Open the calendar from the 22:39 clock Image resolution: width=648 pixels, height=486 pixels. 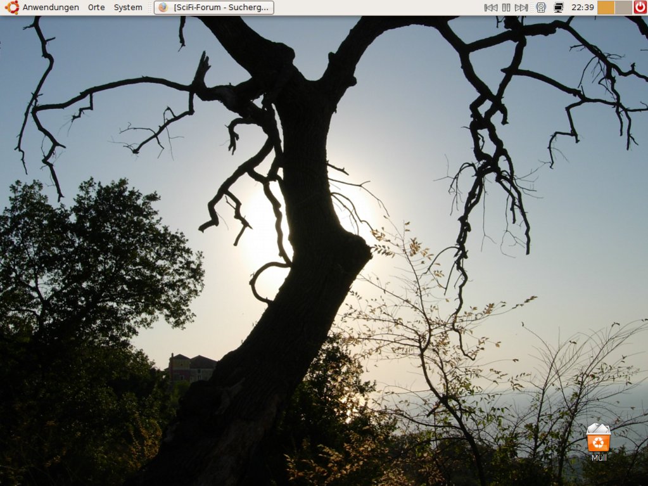click(582, 8)
